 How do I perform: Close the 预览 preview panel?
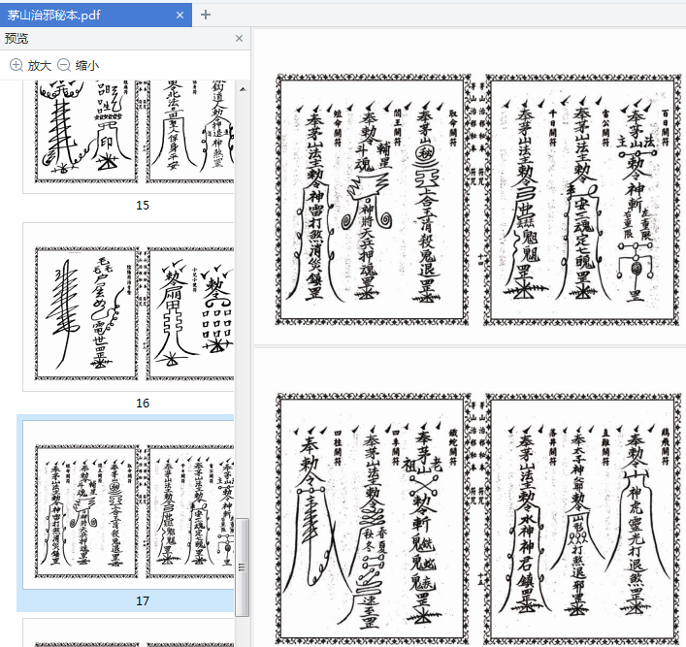click(239, 39)
